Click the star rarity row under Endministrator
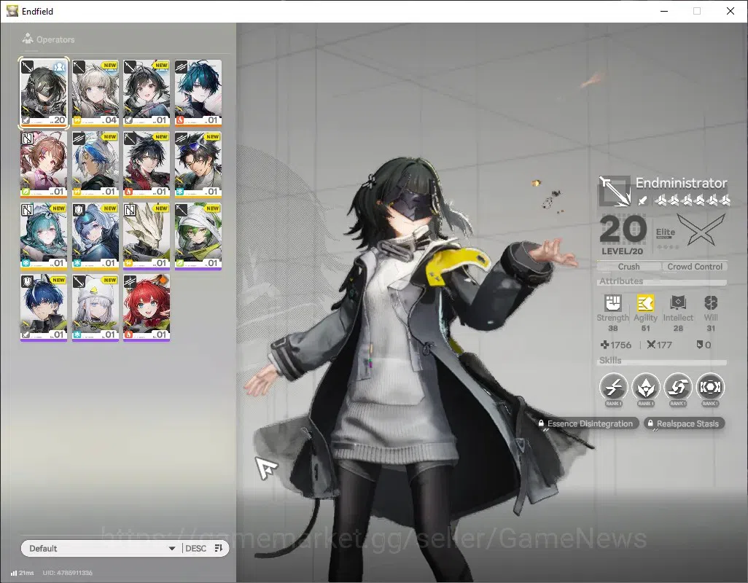Screen dimensions: 748x583 point(692,200)
